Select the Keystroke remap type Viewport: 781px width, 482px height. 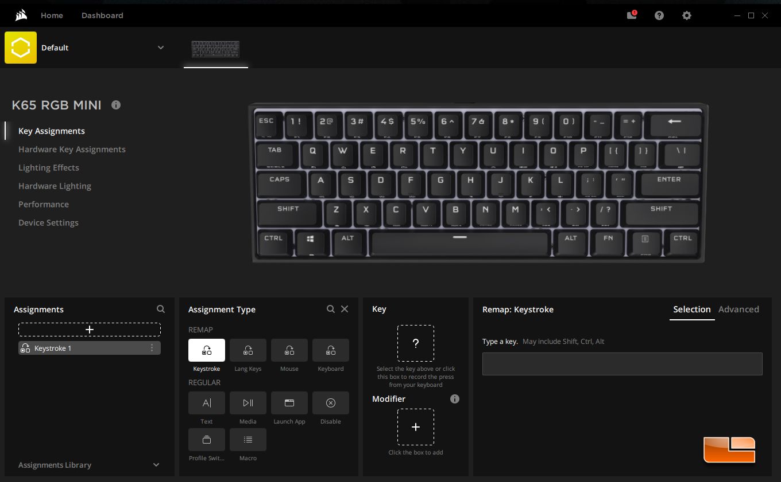click(207, 350)
